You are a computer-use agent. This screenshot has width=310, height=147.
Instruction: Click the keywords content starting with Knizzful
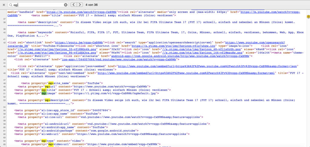155,34
